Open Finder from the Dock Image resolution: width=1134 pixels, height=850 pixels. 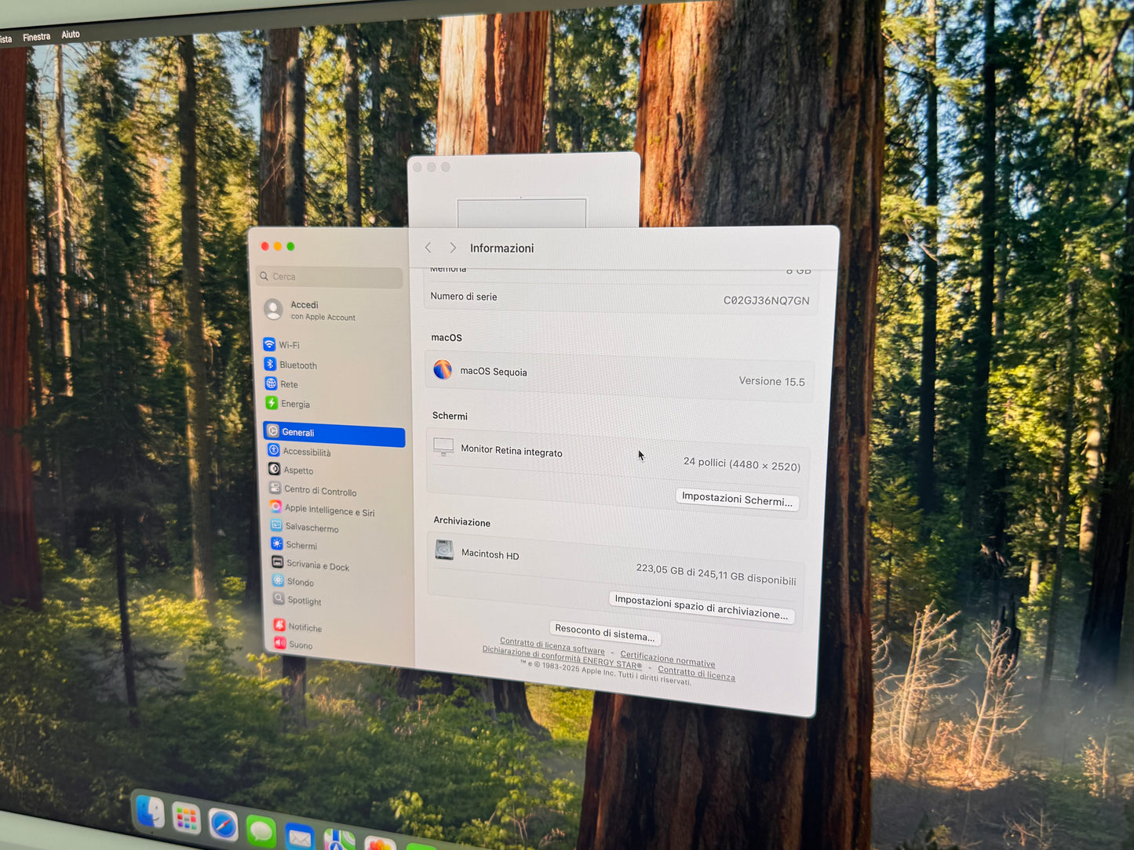[x=150, y=812]
